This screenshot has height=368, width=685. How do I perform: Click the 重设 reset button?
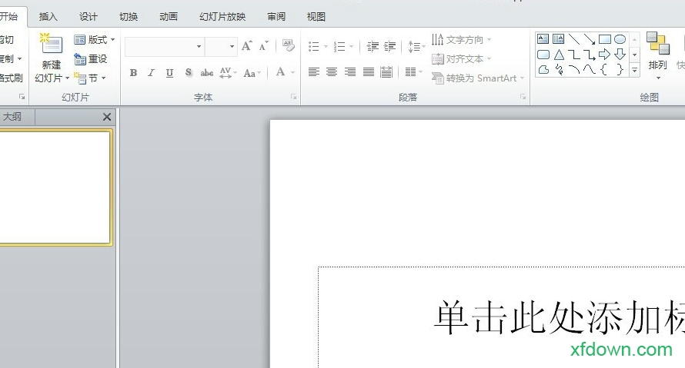pos(90,59)
